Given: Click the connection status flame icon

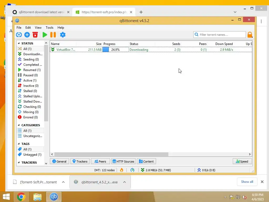Looking at the screenshot, I should click(122, 170).
